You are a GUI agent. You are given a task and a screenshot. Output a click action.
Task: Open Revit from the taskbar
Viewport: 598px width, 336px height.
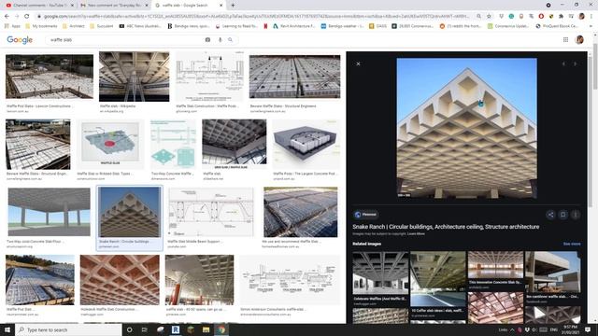(176, 329)
